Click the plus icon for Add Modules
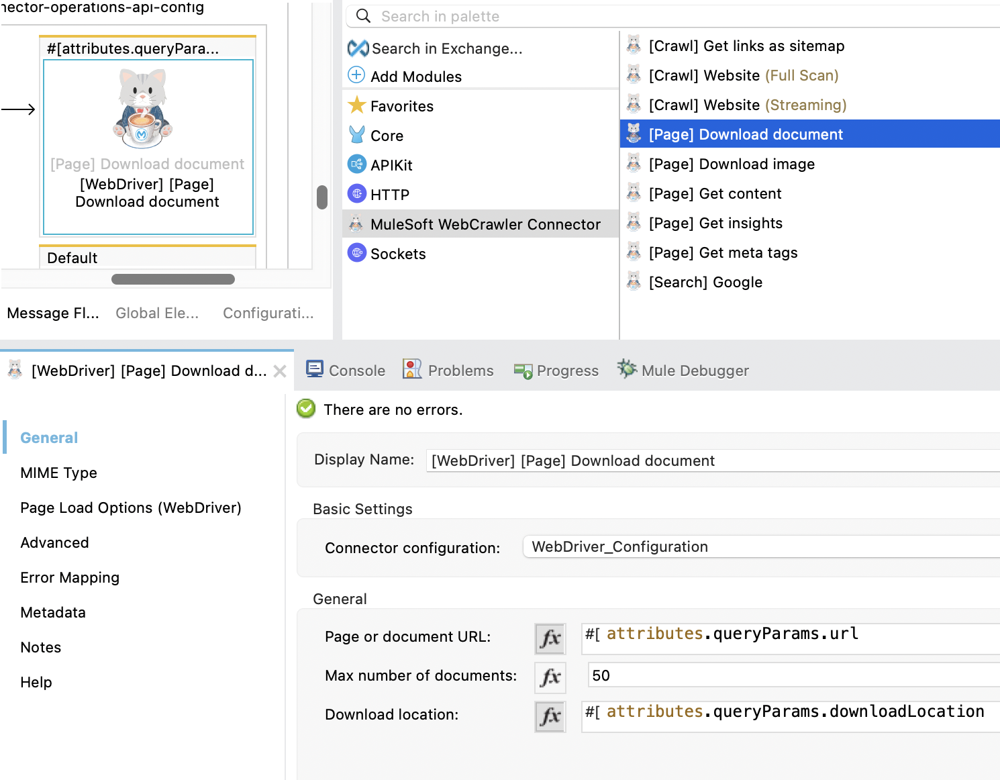 356,75
